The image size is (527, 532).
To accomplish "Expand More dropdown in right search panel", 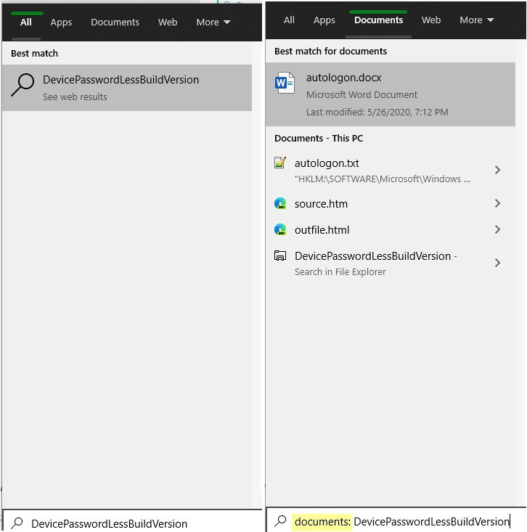I will click(x=476, y=20).
